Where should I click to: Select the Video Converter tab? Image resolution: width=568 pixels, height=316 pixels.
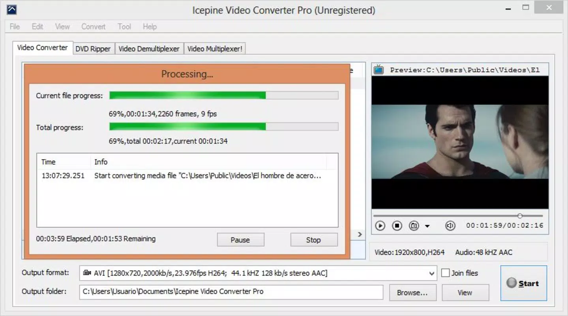point(42,47)
